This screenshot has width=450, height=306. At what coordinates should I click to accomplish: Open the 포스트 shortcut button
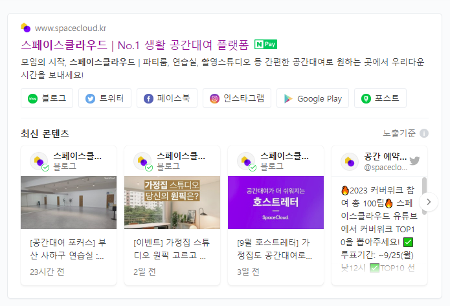pyautogui.click(x=380, y=98)
